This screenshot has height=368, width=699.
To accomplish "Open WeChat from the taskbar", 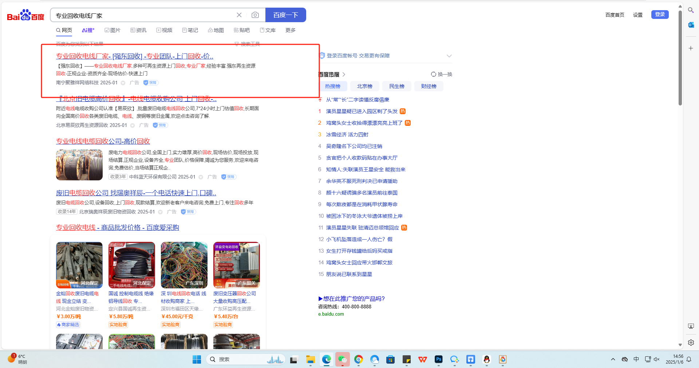I will tap(342, 359).
